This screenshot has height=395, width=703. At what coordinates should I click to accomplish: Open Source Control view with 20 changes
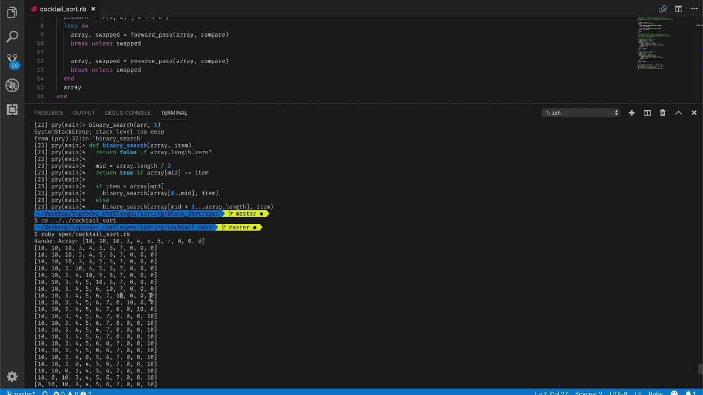[12, 60]
